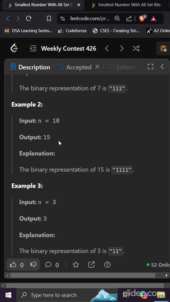Pick a random problem with shuffle icon

click(136, 49)
